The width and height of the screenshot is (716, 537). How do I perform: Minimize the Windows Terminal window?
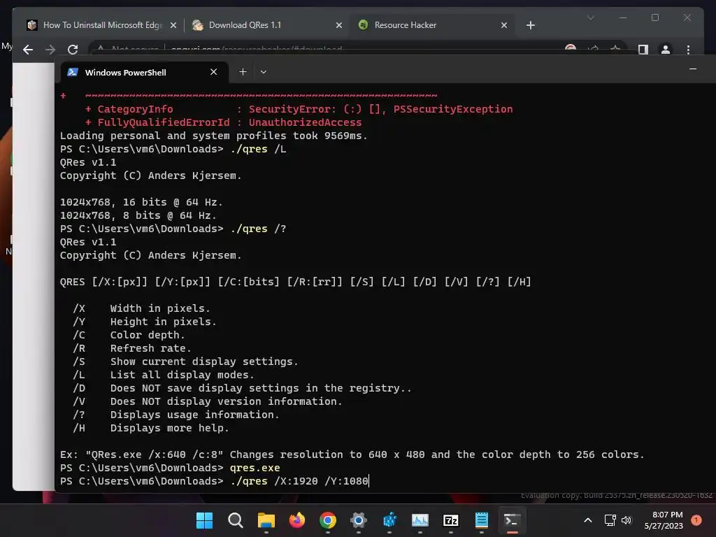[x=693, y=69]
